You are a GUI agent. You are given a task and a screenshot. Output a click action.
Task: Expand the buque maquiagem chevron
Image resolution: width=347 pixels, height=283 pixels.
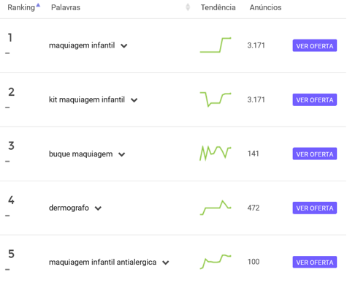point(122,154)
